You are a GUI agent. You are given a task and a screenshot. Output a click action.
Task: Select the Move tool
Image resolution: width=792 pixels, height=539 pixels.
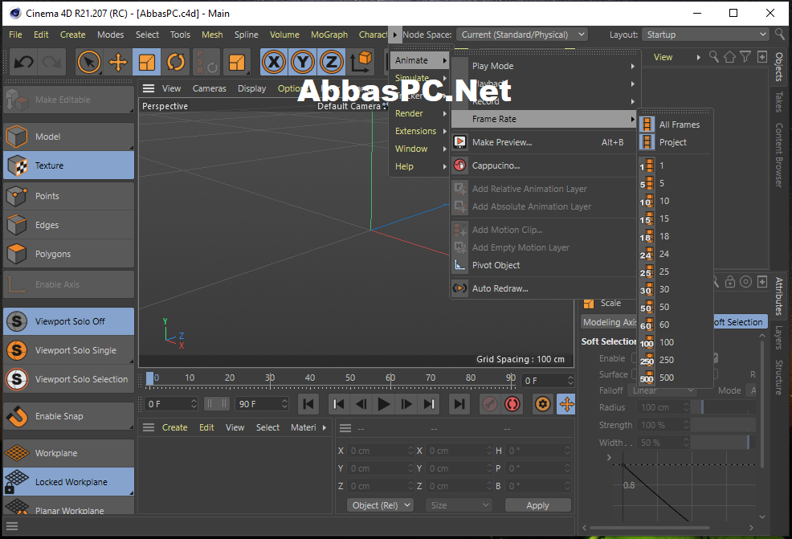pos(118,62)
